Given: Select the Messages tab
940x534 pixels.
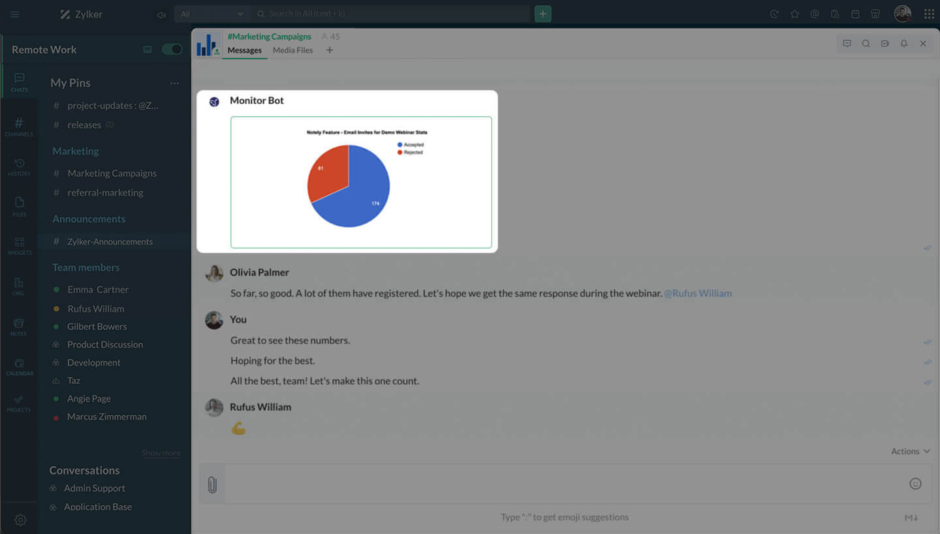Looking at the screenshot, I should click(x=245, y=50).
